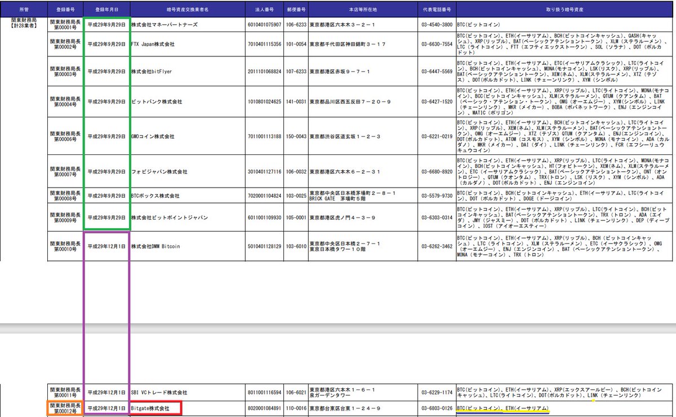Click registration number 第00009号

point(65,220)
